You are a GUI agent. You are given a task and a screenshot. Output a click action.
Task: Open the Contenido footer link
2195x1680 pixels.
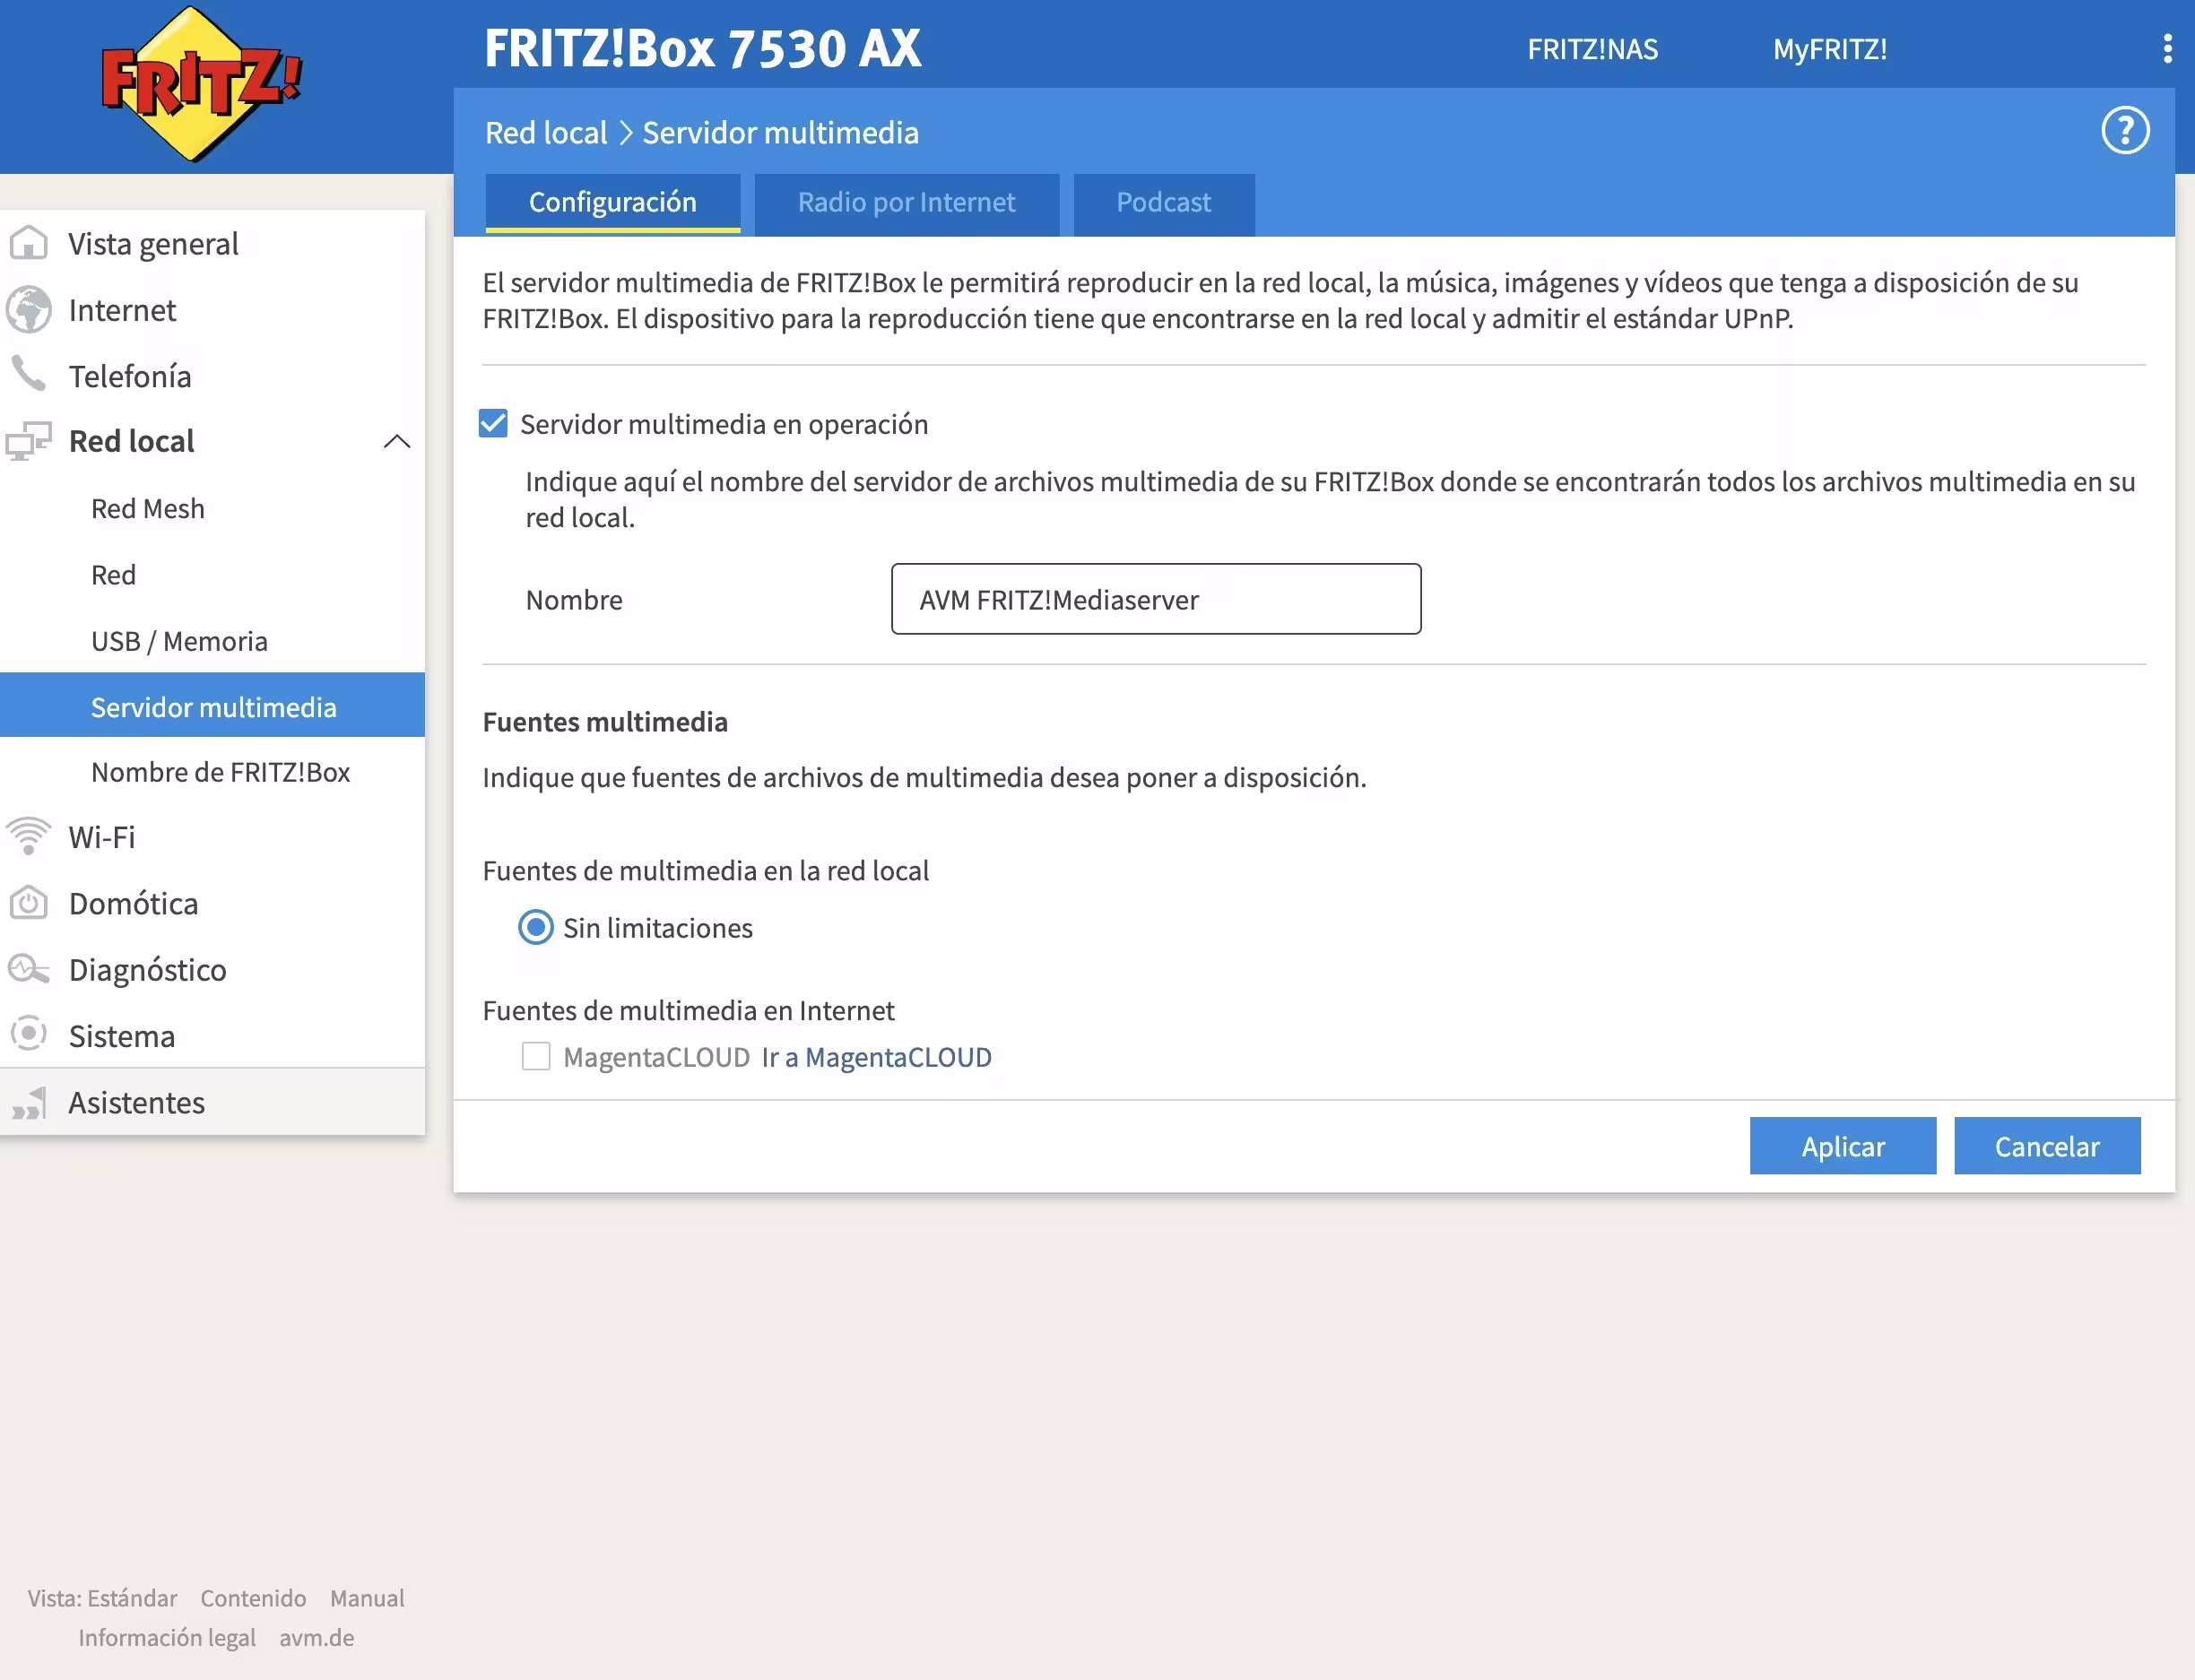253,1597
